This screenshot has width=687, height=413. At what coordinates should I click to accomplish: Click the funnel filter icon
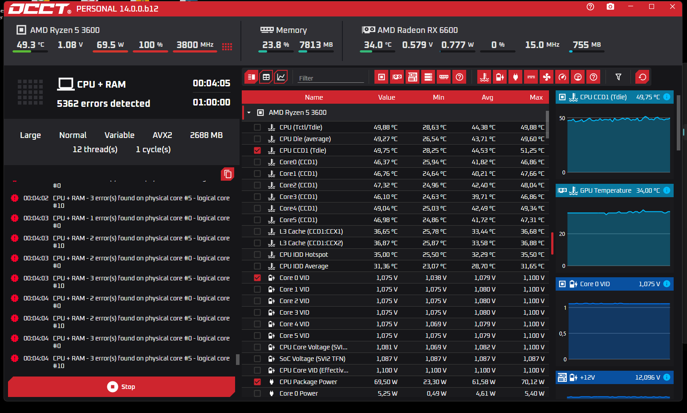coord(618,77)
